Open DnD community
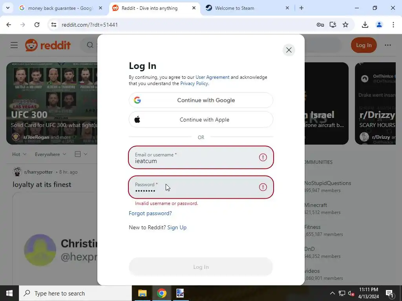The image size is (402, 301). (x=309, y=249)
